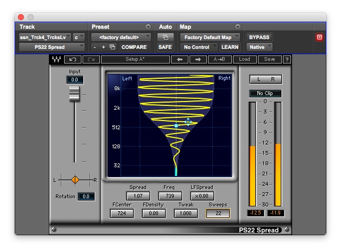Click right peak readout -11.9

(275, 213)
